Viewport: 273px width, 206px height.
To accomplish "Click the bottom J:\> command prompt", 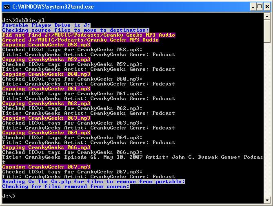I will click(x=9, y=196).
